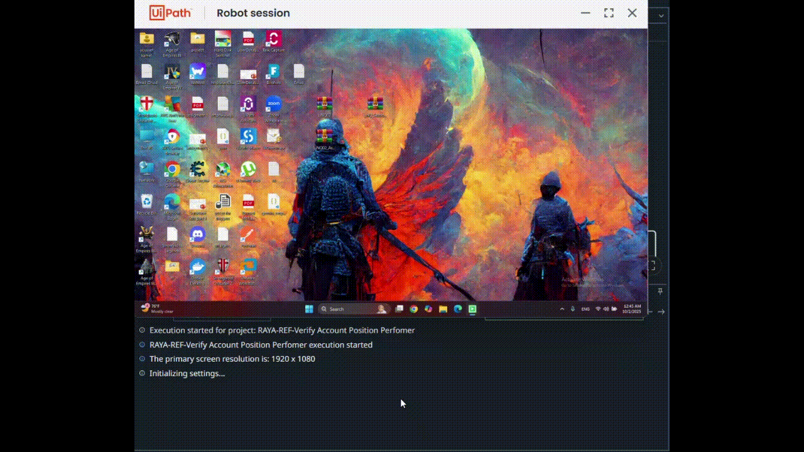This screenshot has height=452, width=804.
Task: Open the Stronghold Crusader 2 shortcut
Action: pos(222,270)
